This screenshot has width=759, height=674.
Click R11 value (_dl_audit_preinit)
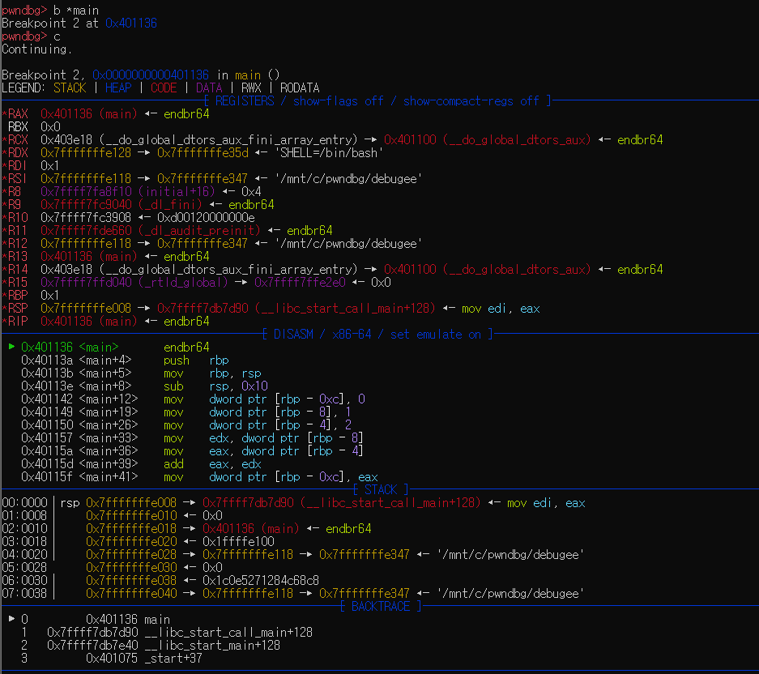[199, 231]
